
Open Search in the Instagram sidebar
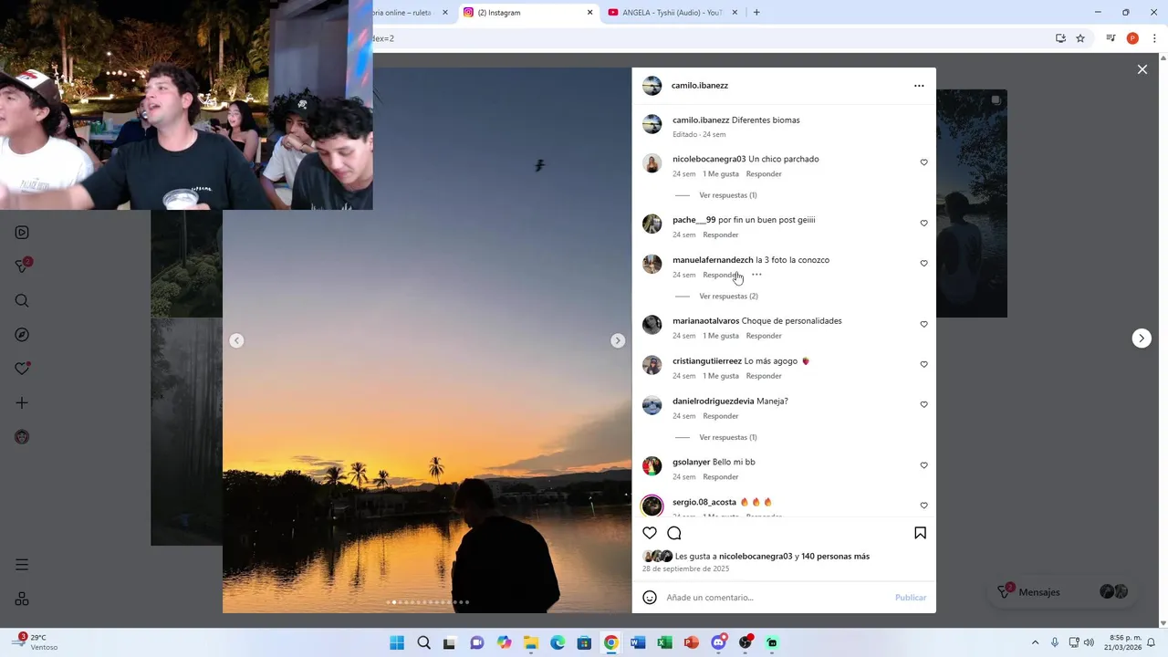pos(22,300)
